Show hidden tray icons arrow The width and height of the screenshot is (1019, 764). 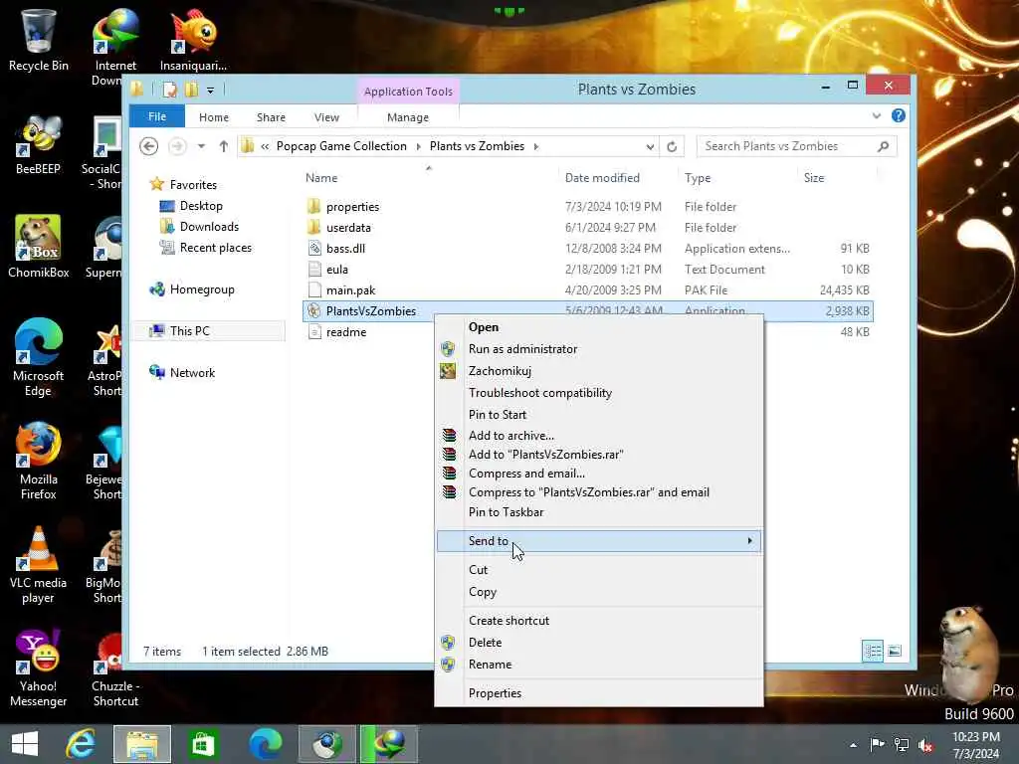point(853,745)
